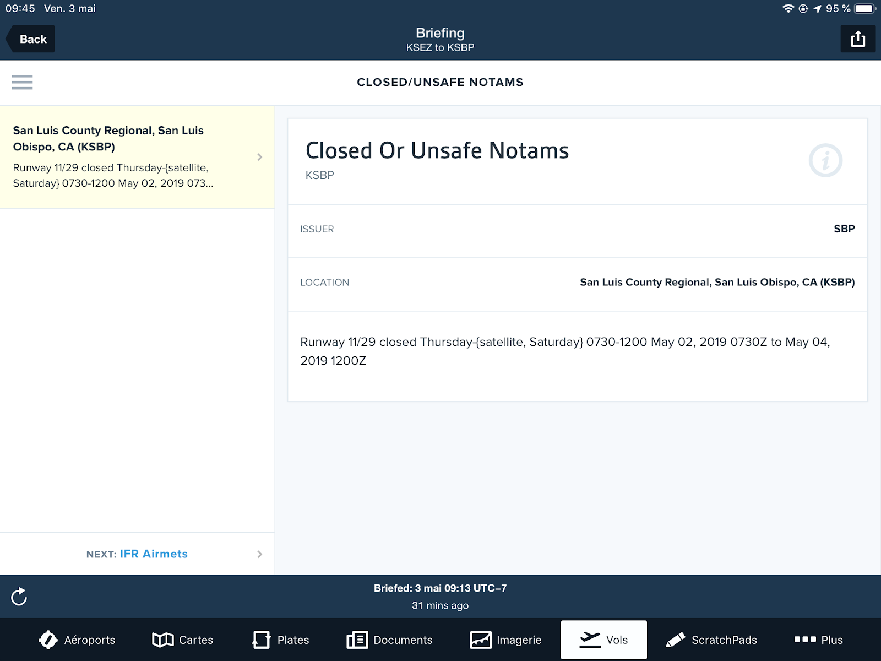Expand the KSBP entry chevron
This screenshot has width=881, height=661.
(x=260, y=157)
